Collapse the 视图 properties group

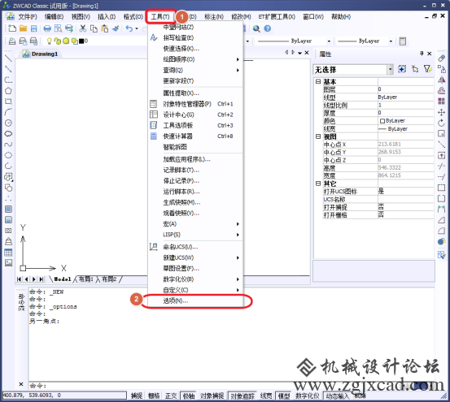318,136
